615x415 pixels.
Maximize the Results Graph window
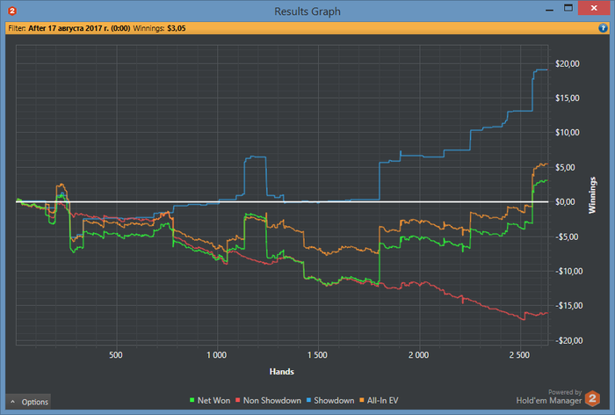[x=568, y=8]
